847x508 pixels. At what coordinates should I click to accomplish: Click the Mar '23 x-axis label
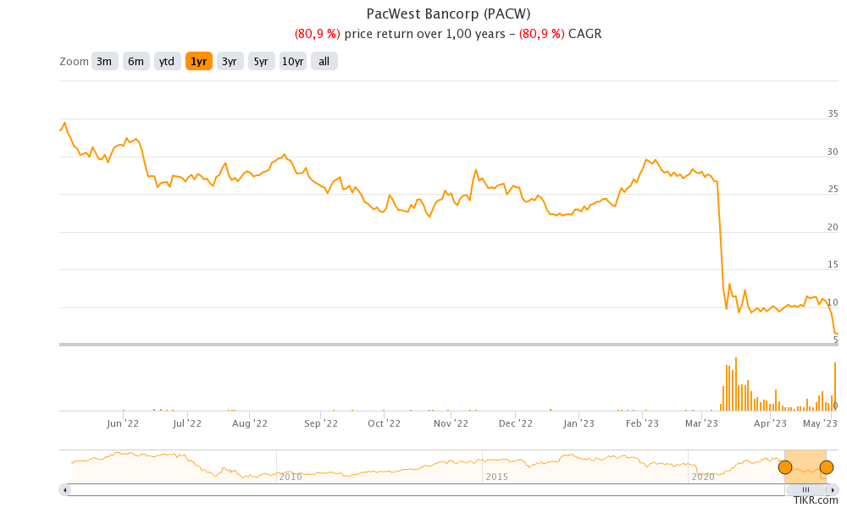(701, 423)
